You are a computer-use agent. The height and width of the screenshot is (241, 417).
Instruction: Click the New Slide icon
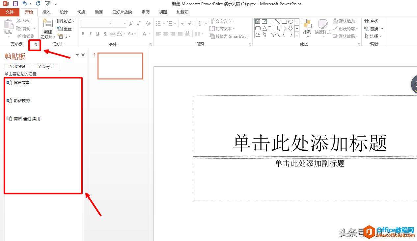pyautogui.click(x=48, y=24)
